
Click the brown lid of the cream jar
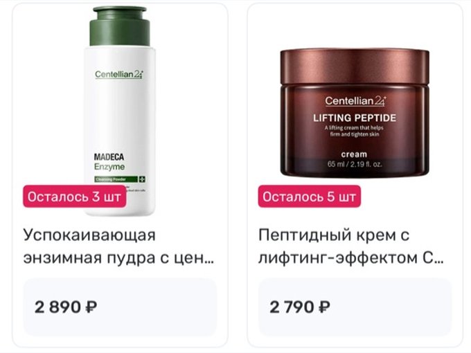pos(355,66)
